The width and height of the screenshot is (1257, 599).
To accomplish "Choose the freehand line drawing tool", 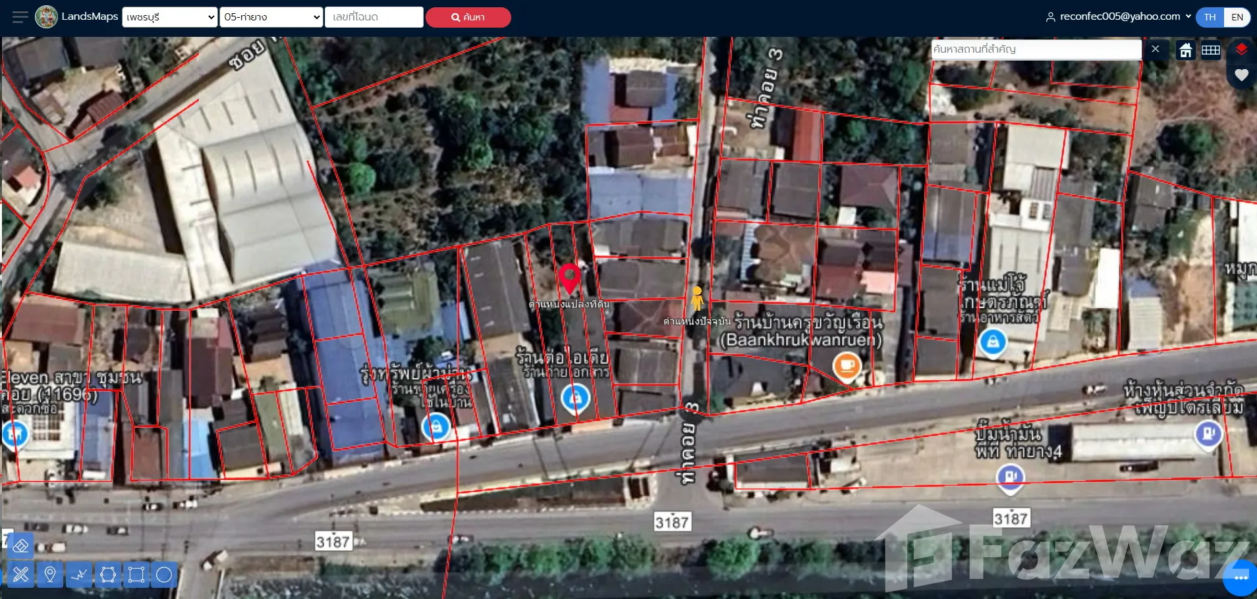I will (79, 575).
